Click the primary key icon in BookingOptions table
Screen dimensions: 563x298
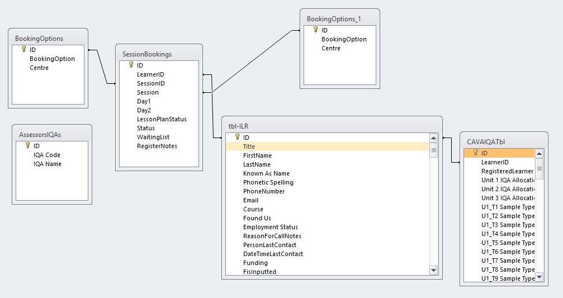pos(23,49)
